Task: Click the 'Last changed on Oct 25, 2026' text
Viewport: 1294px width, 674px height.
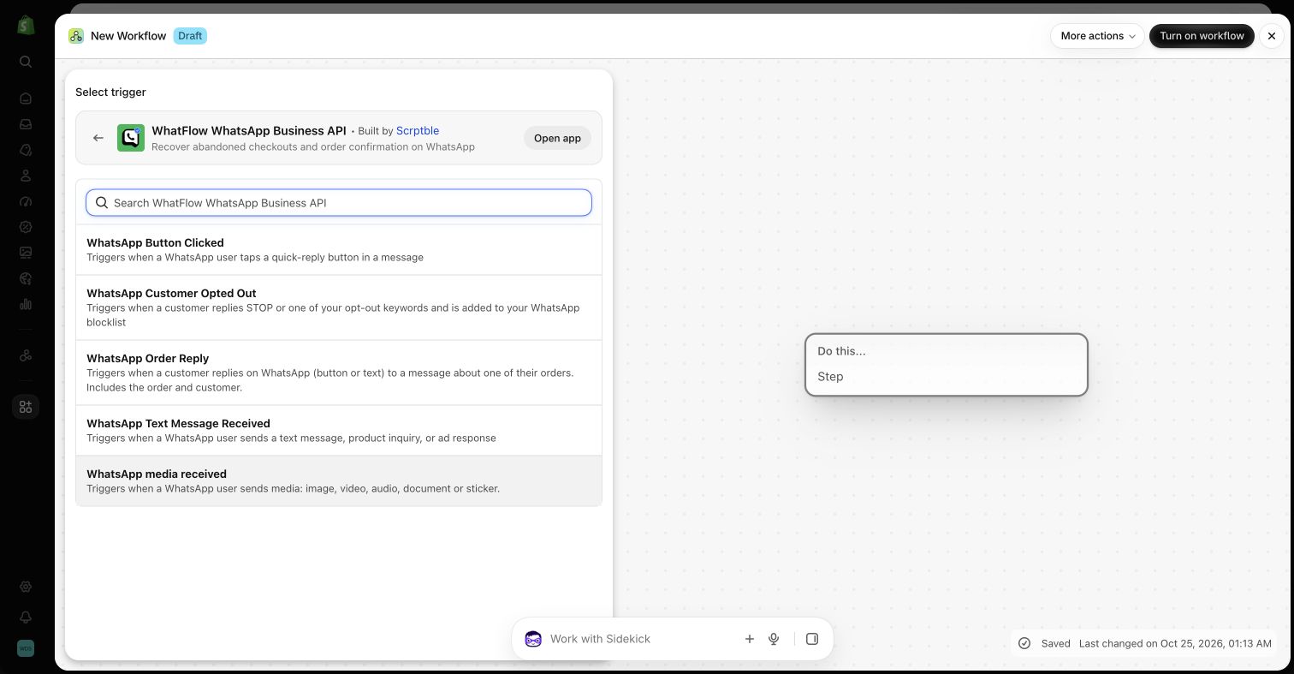Action: tap(1175, 643)
